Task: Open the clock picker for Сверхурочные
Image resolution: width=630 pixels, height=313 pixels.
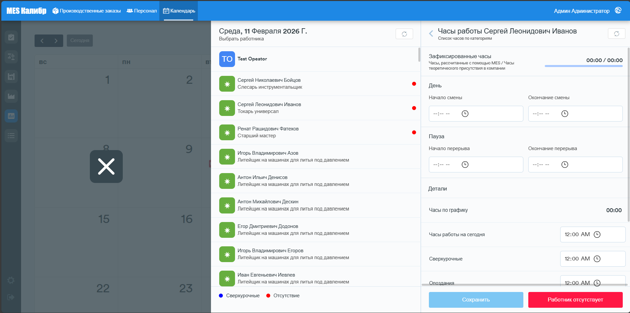Action: [597, 259]
